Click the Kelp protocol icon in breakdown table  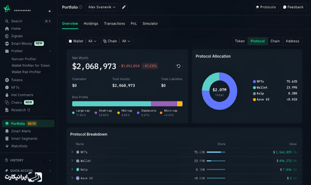[78, 169]
